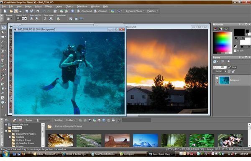Select Browse More Folders in the tree

tap(26, 134)
